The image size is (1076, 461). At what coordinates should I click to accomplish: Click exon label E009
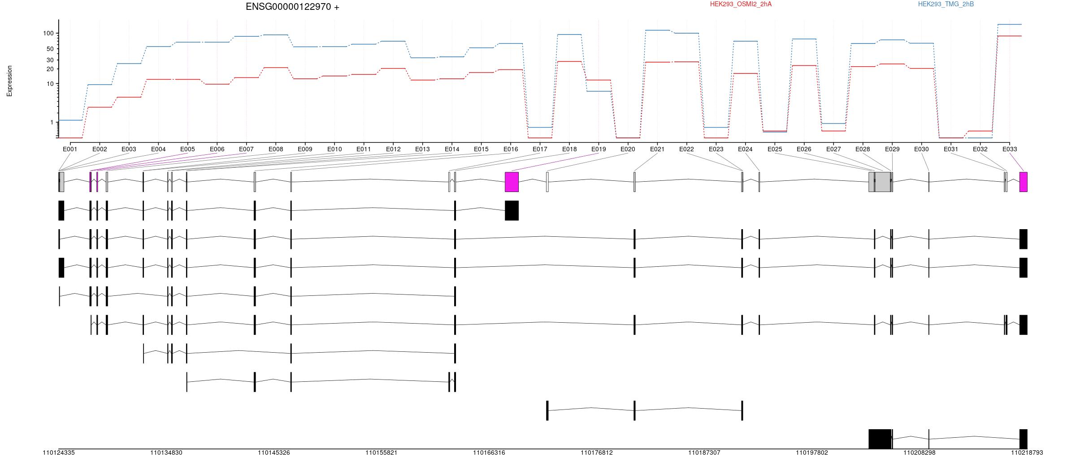coord(305,149)
